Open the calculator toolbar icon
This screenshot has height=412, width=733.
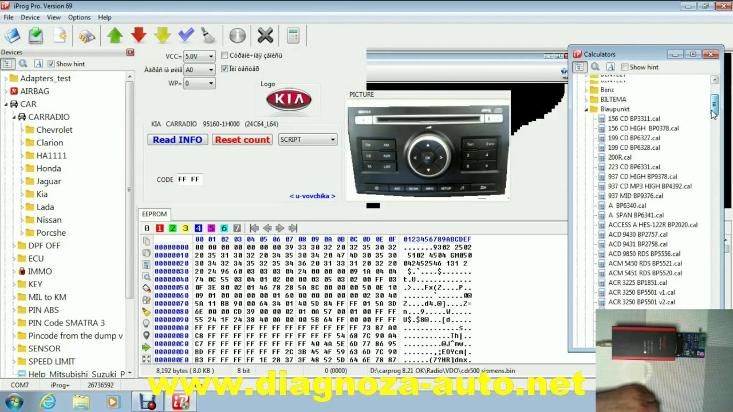pos(293,35)
